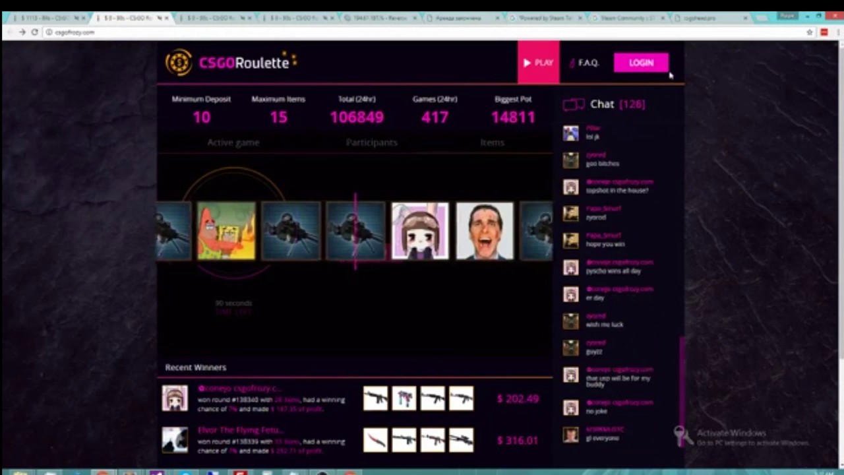Click the Biggest Pot value 14811
Screen dimensions: 844x475
pos(513,117)
